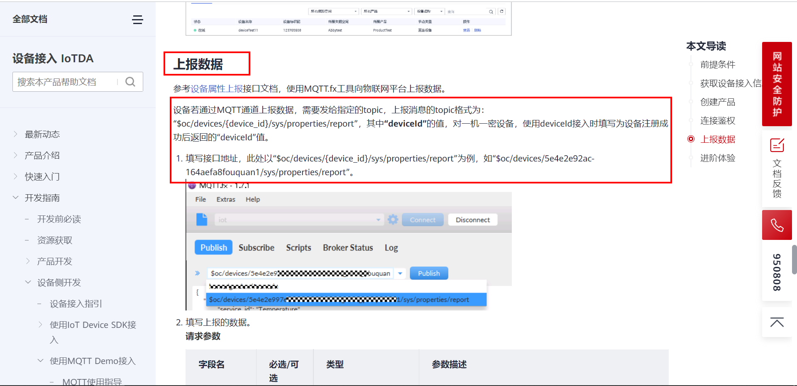Toggle the sidebar hamburger menu icon

(137, 20)
